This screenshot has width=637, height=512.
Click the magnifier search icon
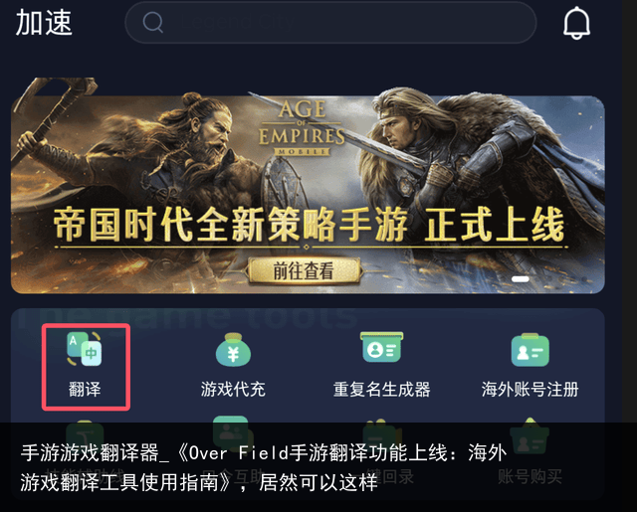click(x=153, y=22)
